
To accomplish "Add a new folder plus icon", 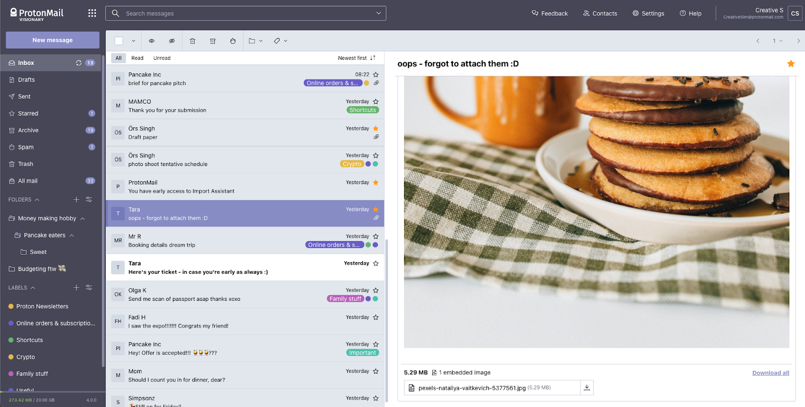I will coord(76,200).
